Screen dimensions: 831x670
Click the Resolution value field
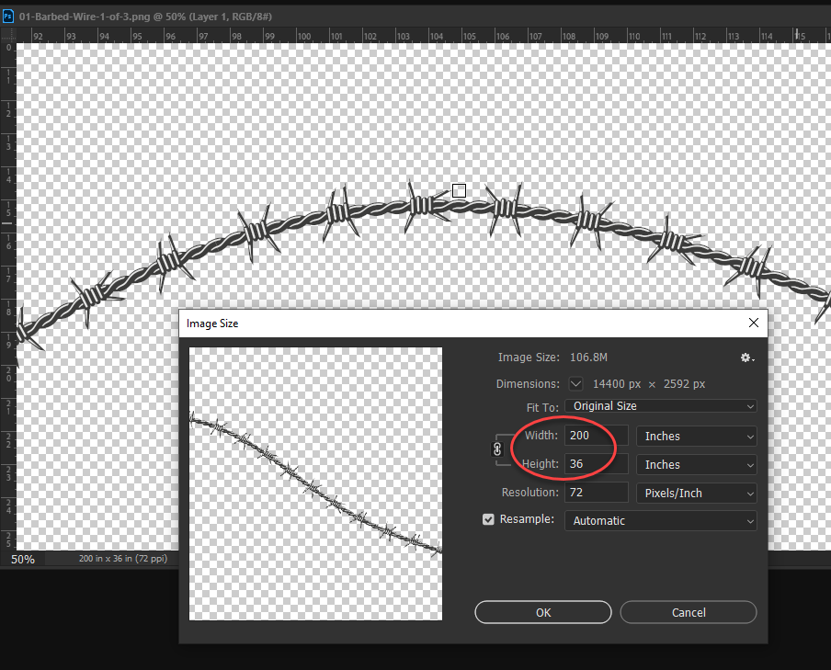597,494
